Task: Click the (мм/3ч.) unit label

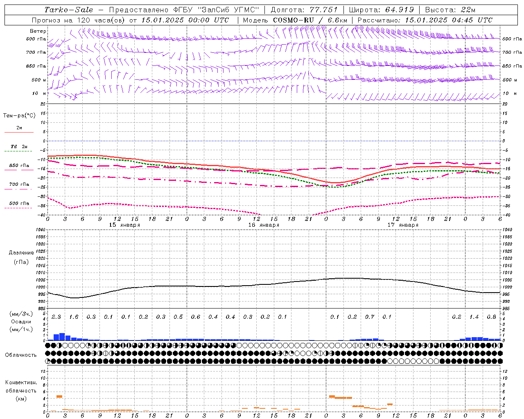Action: (21, 314)
